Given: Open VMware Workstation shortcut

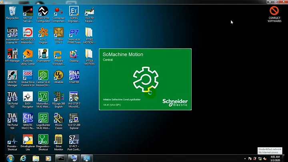Looking at the screenshot, I should point(58,57).
